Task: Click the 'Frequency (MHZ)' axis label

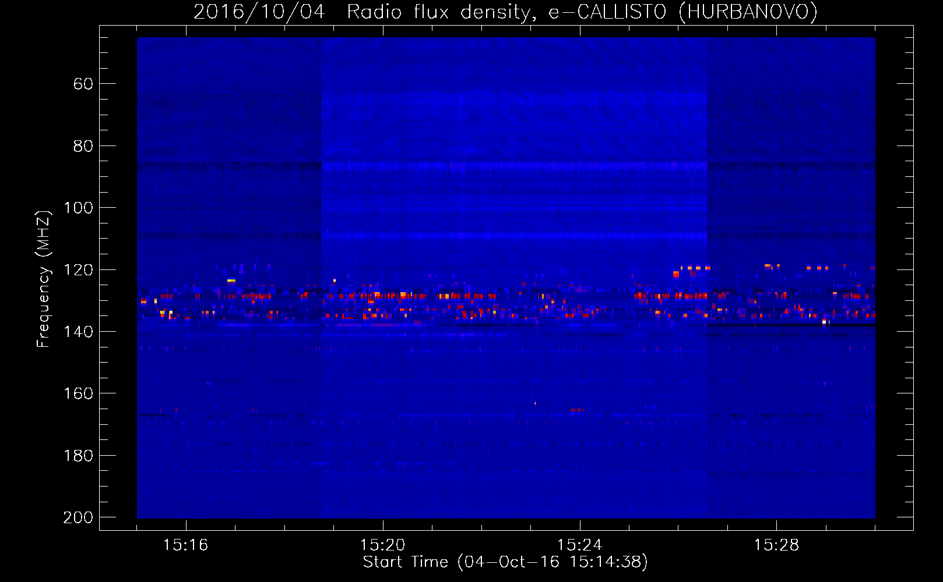Action: point(44,279)
